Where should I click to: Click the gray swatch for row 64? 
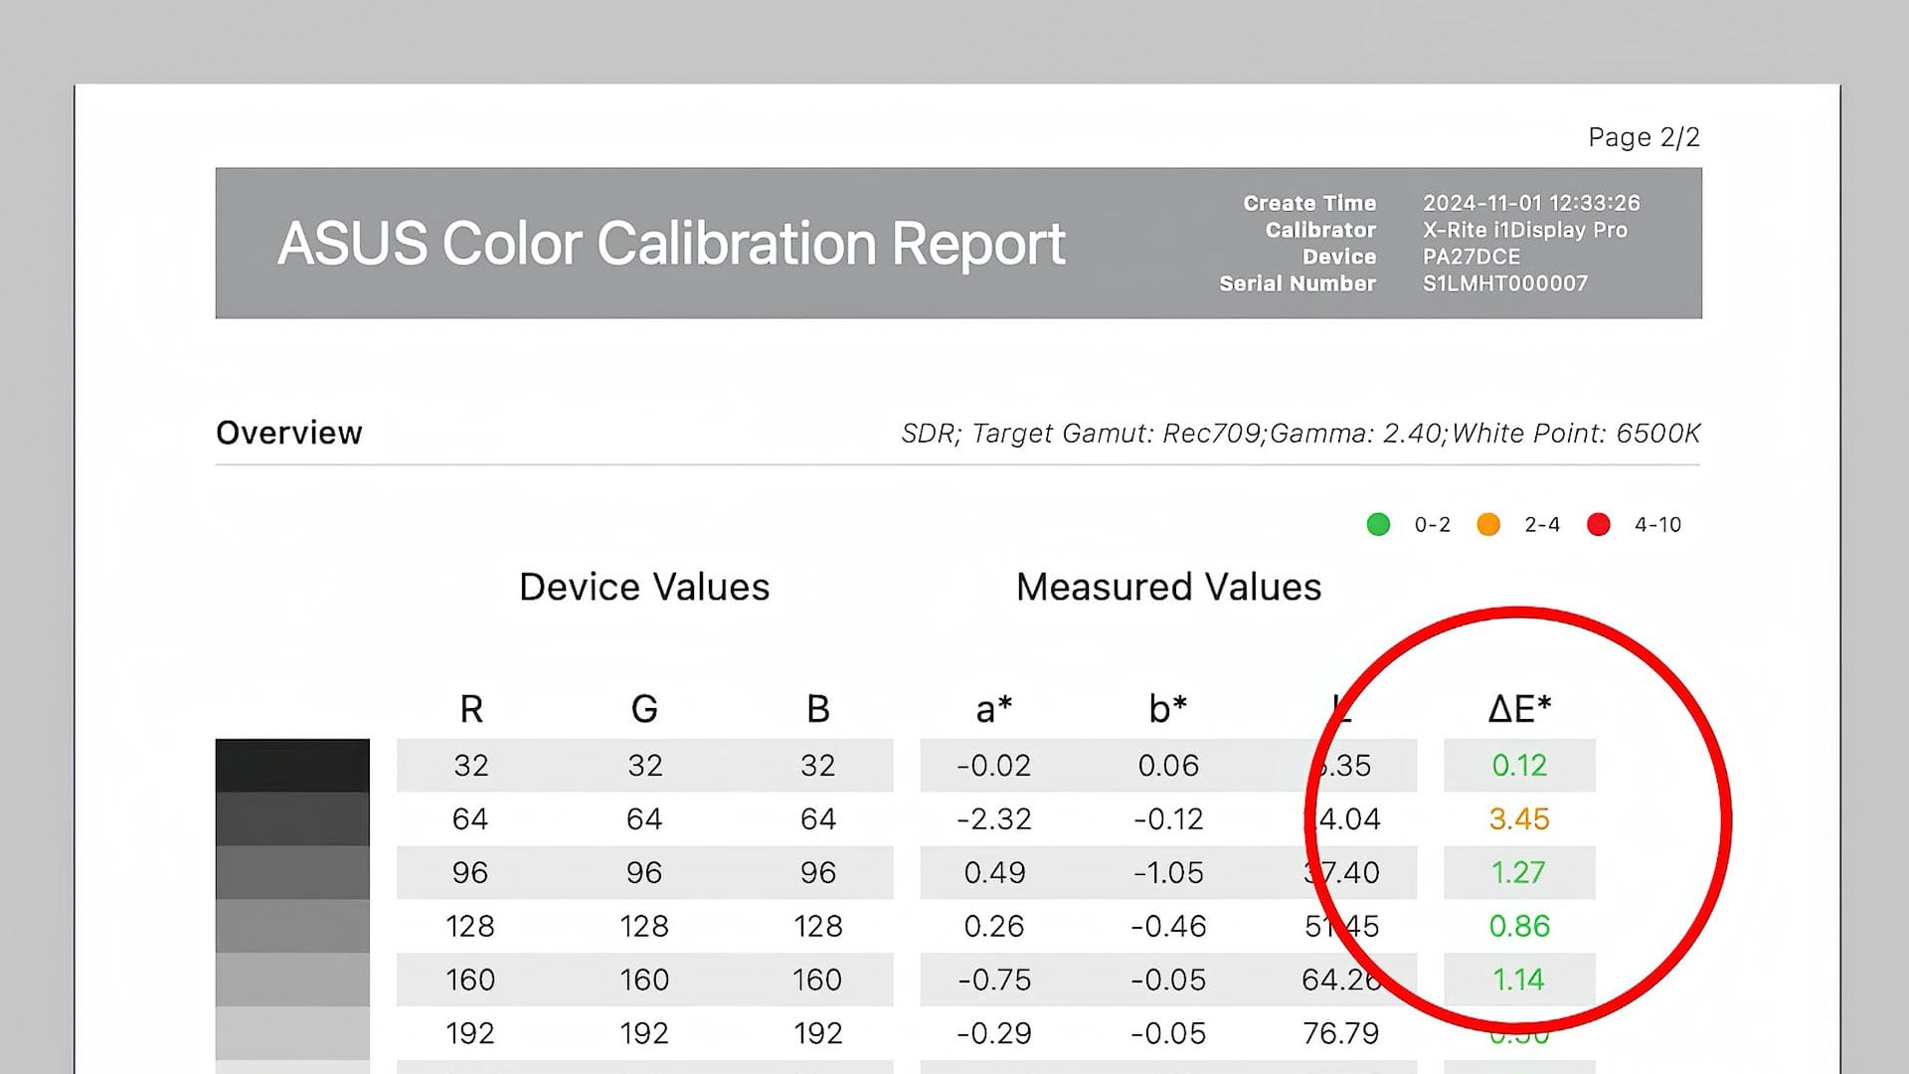click(292, 818)
